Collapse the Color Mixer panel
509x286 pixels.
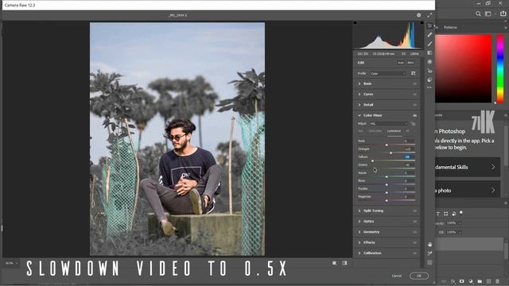[x=359, y=115]
